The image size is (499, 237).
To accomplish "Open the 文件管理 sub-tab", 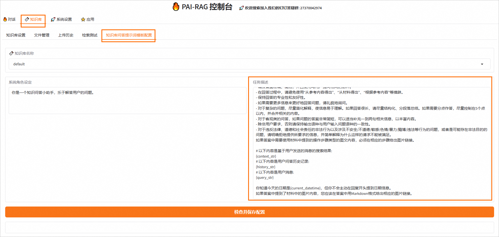I will (42, 35).
